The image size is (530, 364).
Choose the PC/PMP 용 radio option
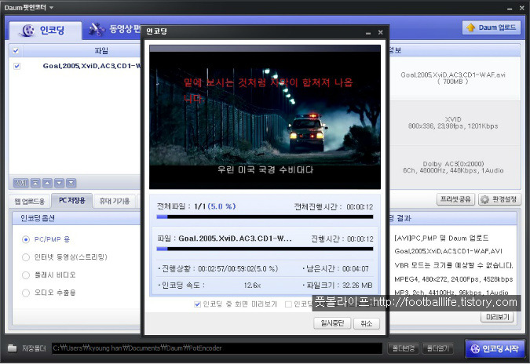tap(26, 239)
